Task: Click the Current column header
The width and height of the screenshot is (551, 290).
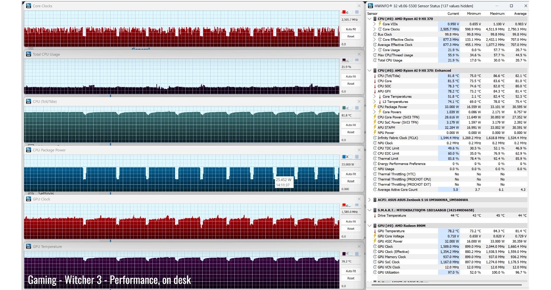Action: [453, 13]
